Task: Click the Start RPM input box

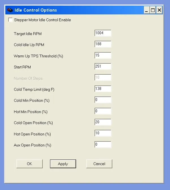Action: (x=103, y=66)
